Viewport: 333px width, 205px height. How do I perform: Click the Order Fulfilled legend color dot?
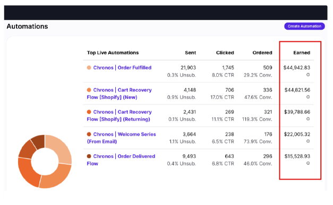89,68
